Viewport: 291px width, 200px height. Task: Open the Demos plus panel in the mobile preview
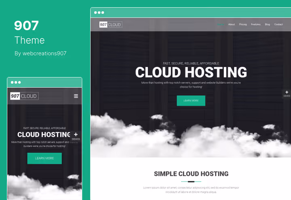click(x=76, y=136)
